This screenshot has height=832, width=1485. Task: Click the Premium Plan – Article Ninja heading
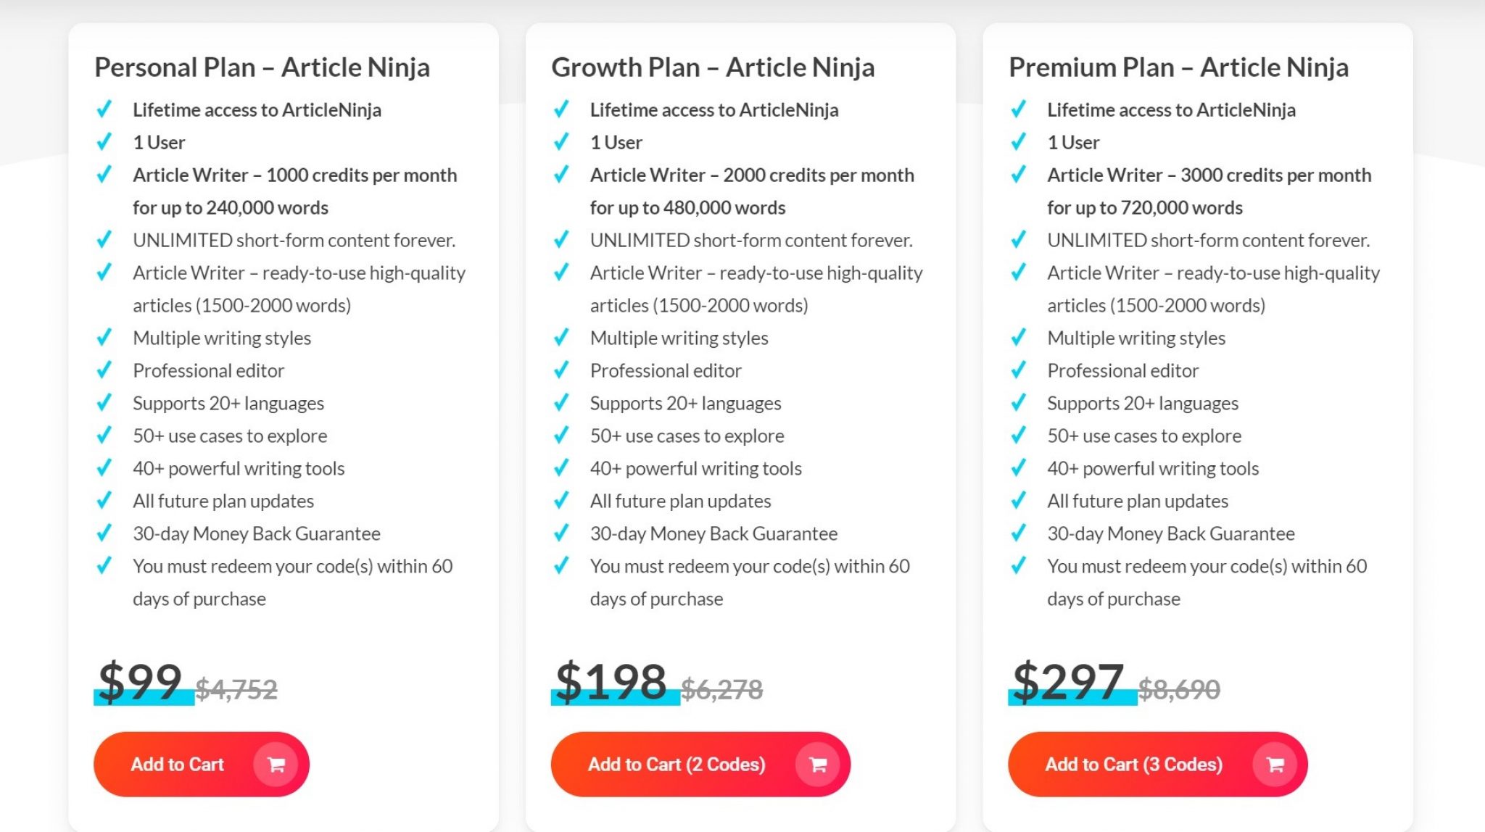coord(1178,67)
